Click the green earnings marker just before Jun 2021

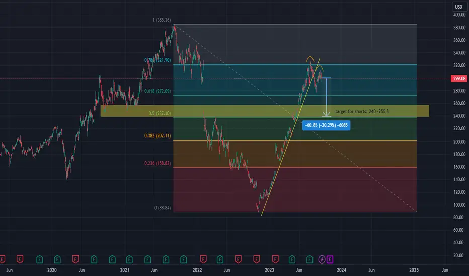(x=147, y=259)
